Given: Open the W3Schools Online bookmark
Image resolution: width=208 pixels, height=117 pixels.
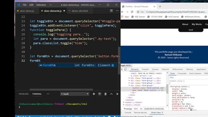Looking at the screenshot, I should click(x=191, y=17).
